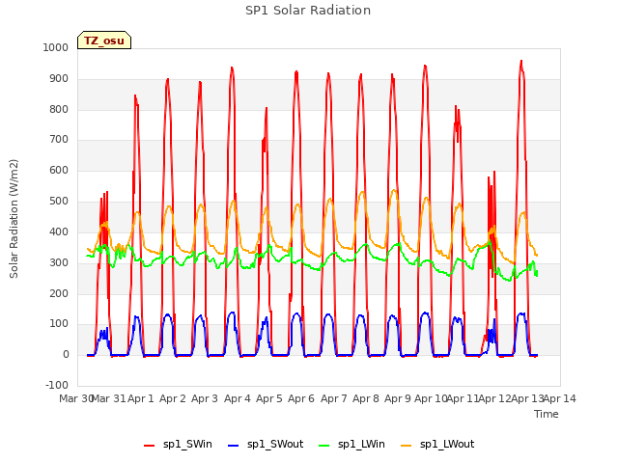Click the Apr 13 red SWin peak
This screenshot has height=463, width=618.
[521, 62]
